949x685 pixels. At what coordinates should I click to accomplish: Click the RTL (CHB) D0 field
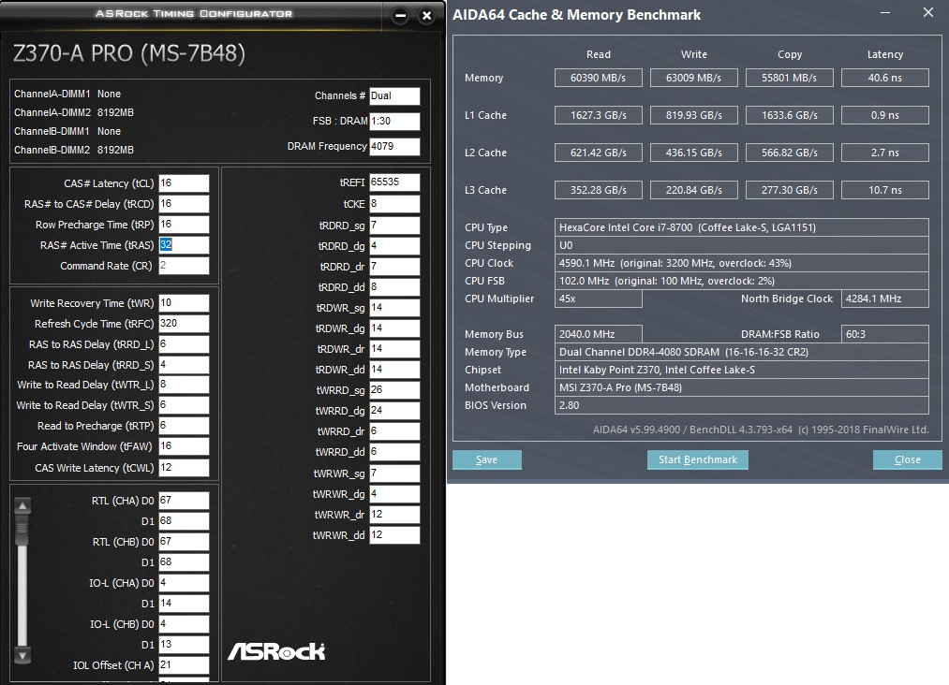click(184, 542)
